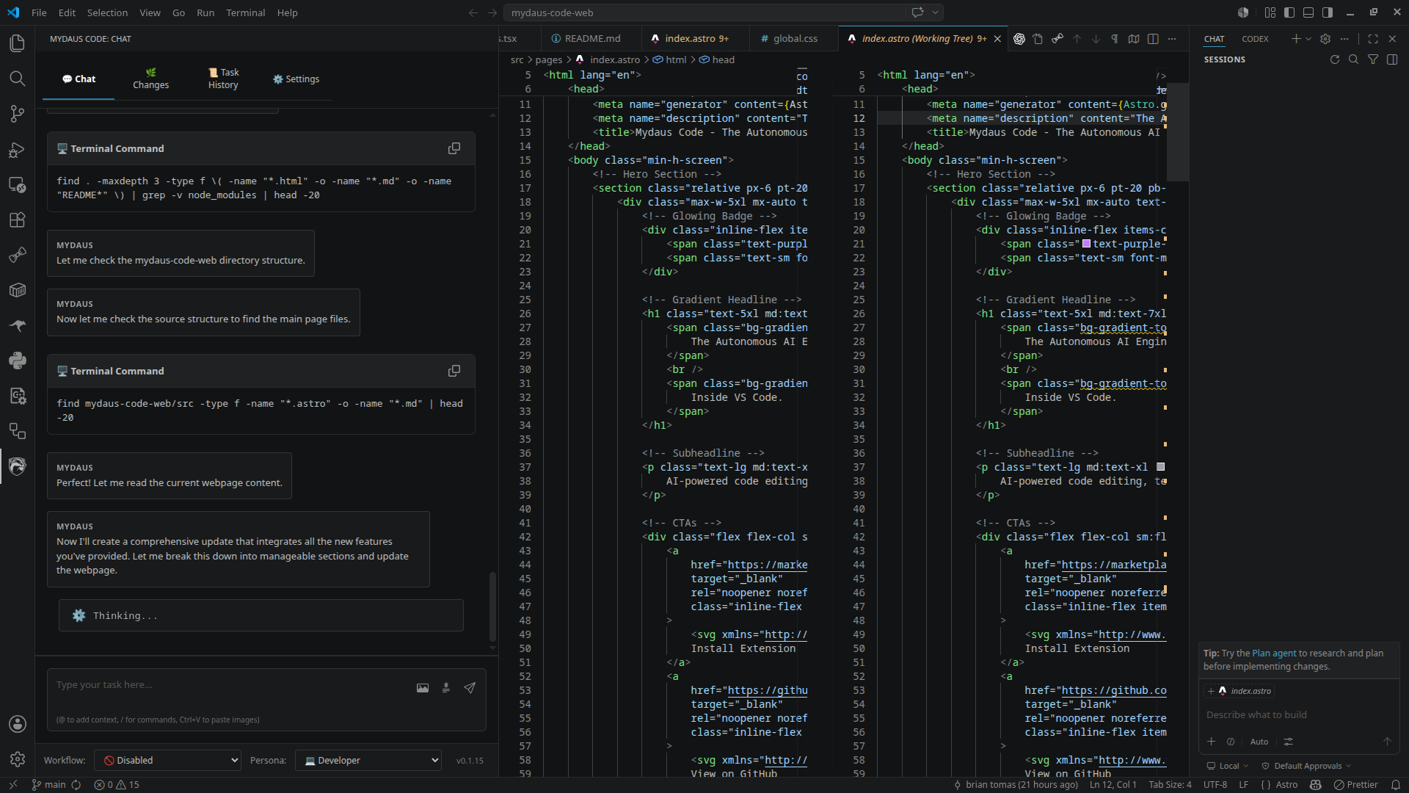This screenshot has height=793, width=1409.
Task: Open Default Approvals dropdown
Action: click(1306, 766)
